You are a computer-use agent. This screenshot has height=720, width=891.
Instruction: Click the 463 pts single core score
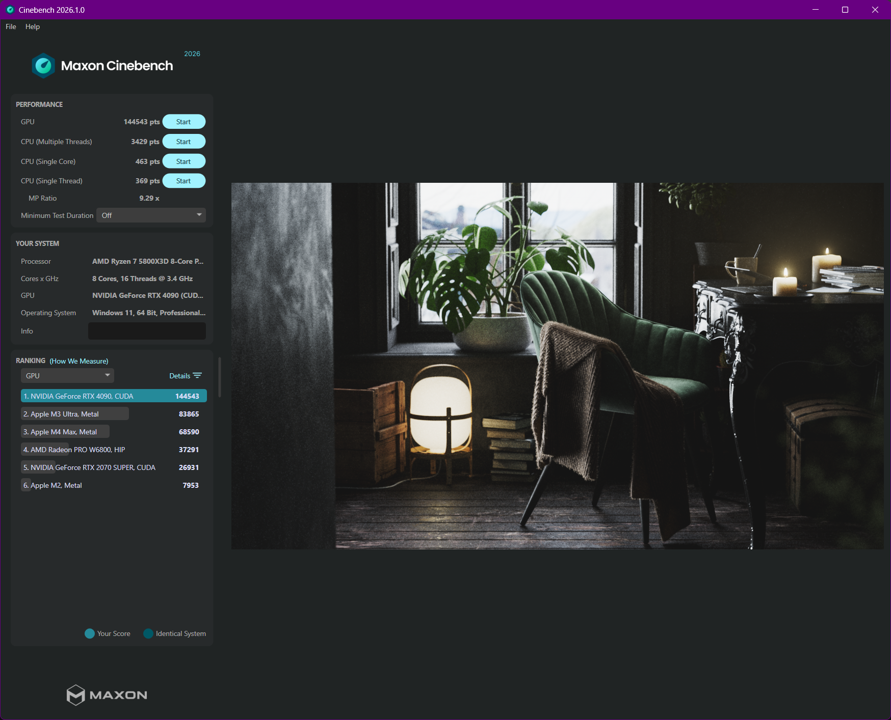click(147, 161)
